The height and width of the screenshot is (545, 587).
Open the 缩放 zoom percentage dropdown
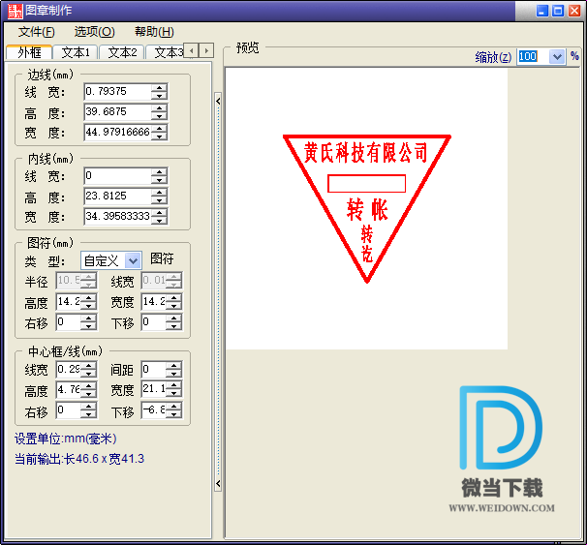pos(557,57)
